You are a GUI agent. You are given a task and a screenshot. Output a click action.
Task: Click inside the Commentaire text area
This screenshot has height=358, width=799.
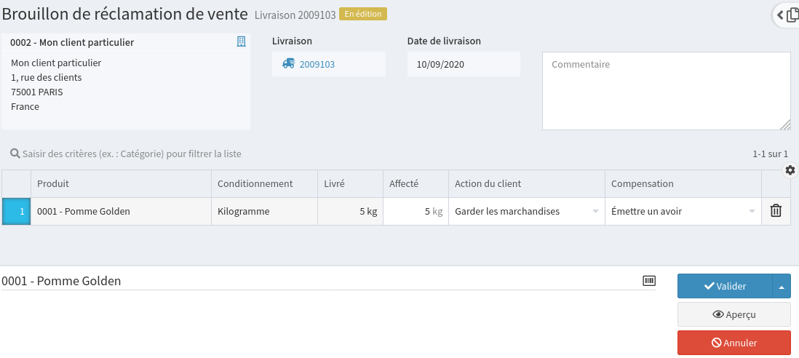click(666, 91)
